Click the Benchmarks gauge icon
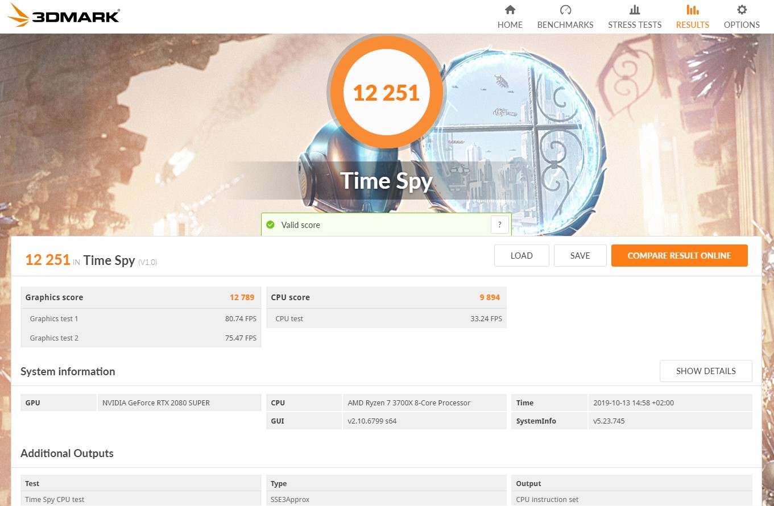774x506 pixels. point(565,10)
